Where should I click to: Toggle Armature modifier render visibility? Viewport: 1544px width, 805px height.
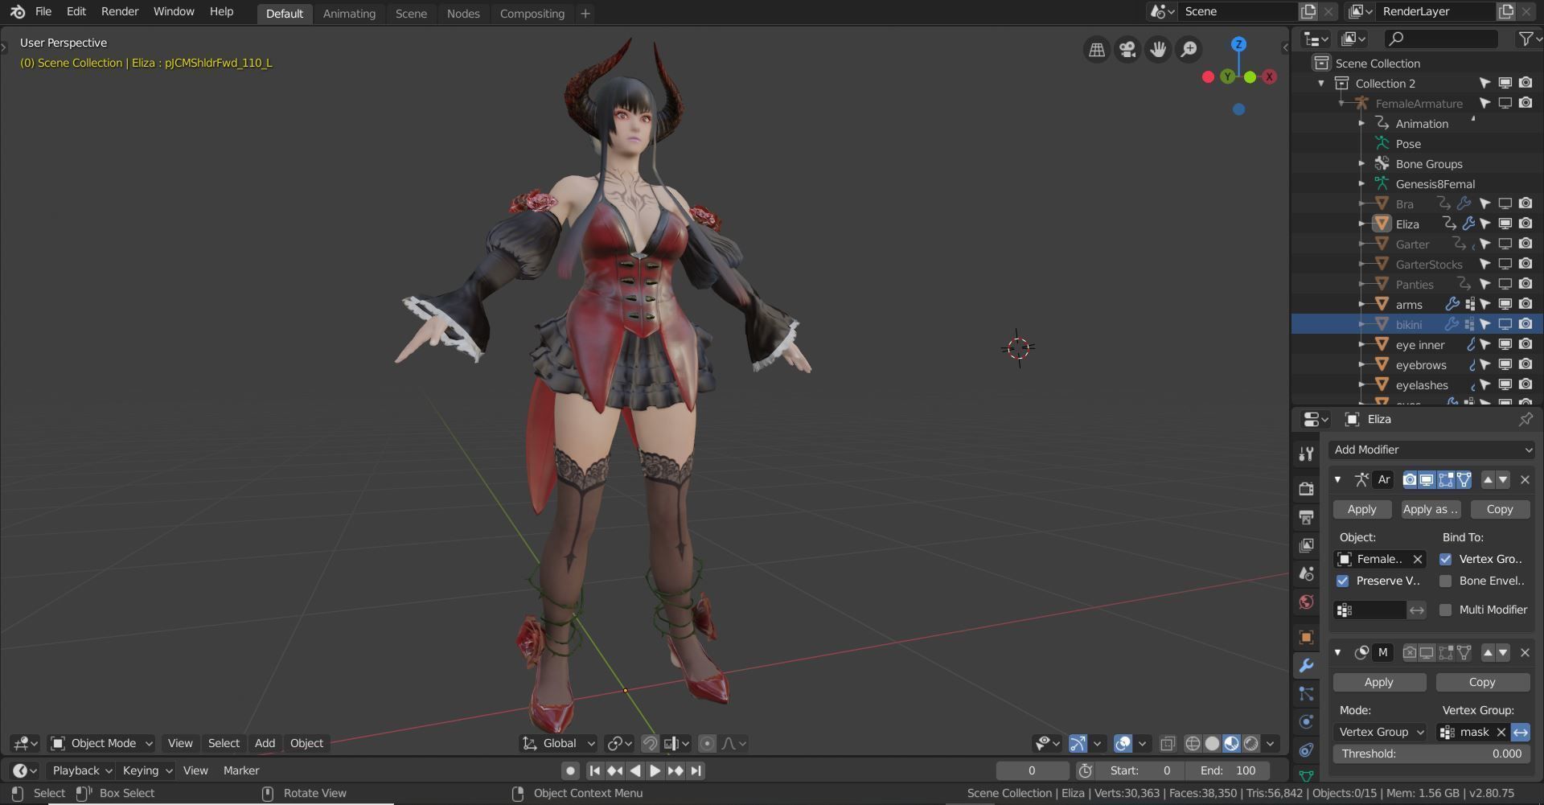pos(1410,479)
